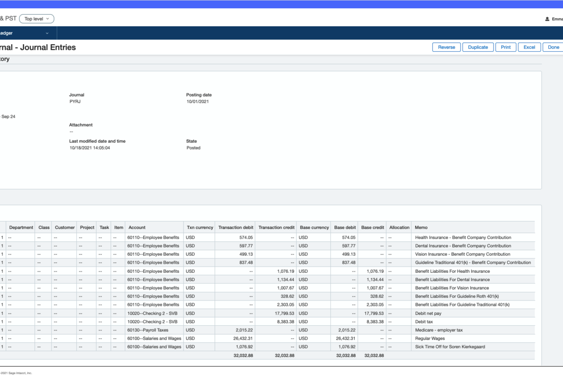Click the user profile icon near Emma
The height and width of the screenshot is (377, 563).
(x=547, y=19)
